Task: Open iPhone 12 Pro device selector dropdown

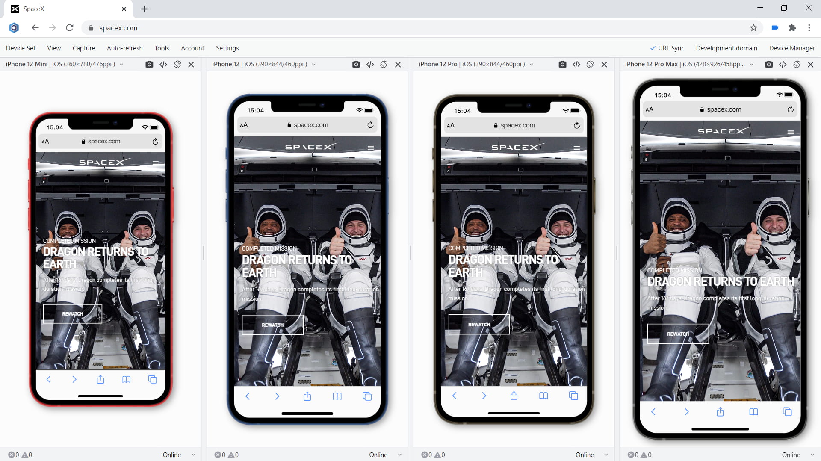Action: pos(532,64)
